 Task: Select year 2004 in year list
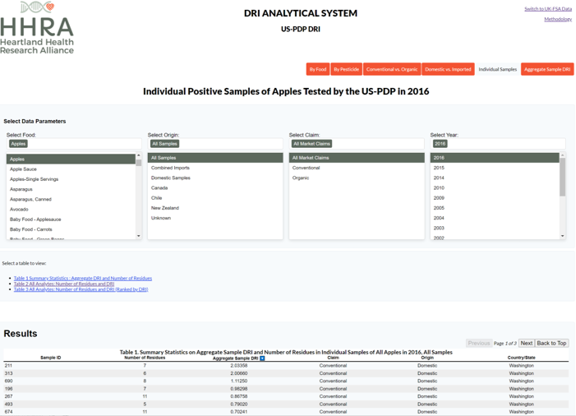pos(495,218)
